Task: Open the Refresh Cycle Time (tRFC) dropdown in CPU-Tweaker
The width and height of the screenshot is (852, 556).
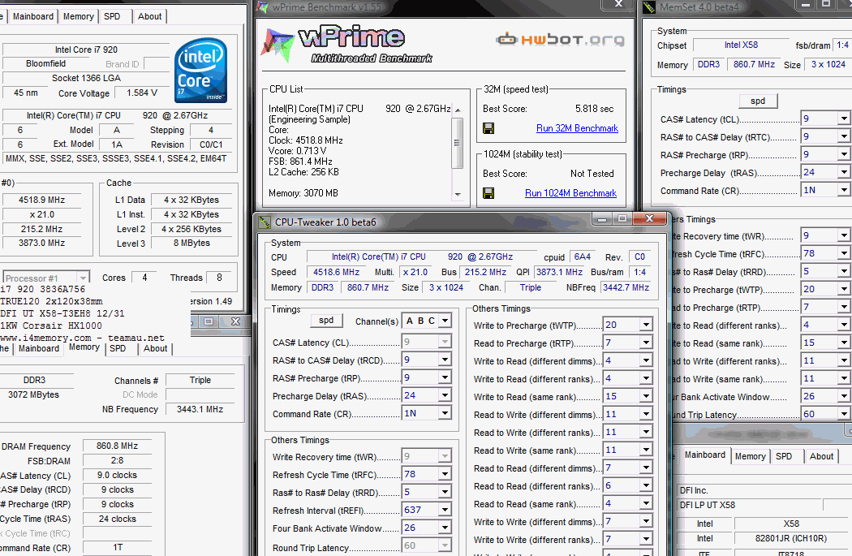Action: point(445,475)
